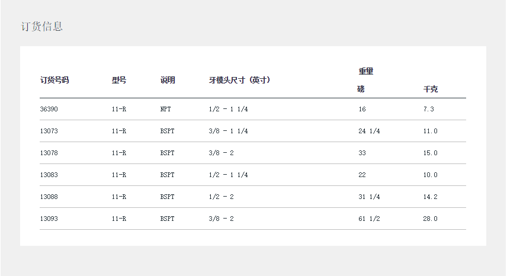This screenshot has height=276, width=507.
Task: Select order number 13093
Action: [x=49, y=219]
